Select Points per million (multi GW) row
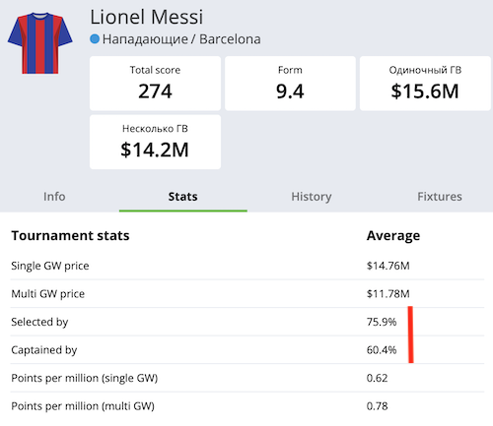This screenshot has height=426, width=493. [x=247, y=406]
